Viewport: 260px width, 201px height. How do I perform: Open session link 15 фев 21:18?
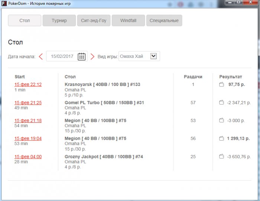(28, 121)
